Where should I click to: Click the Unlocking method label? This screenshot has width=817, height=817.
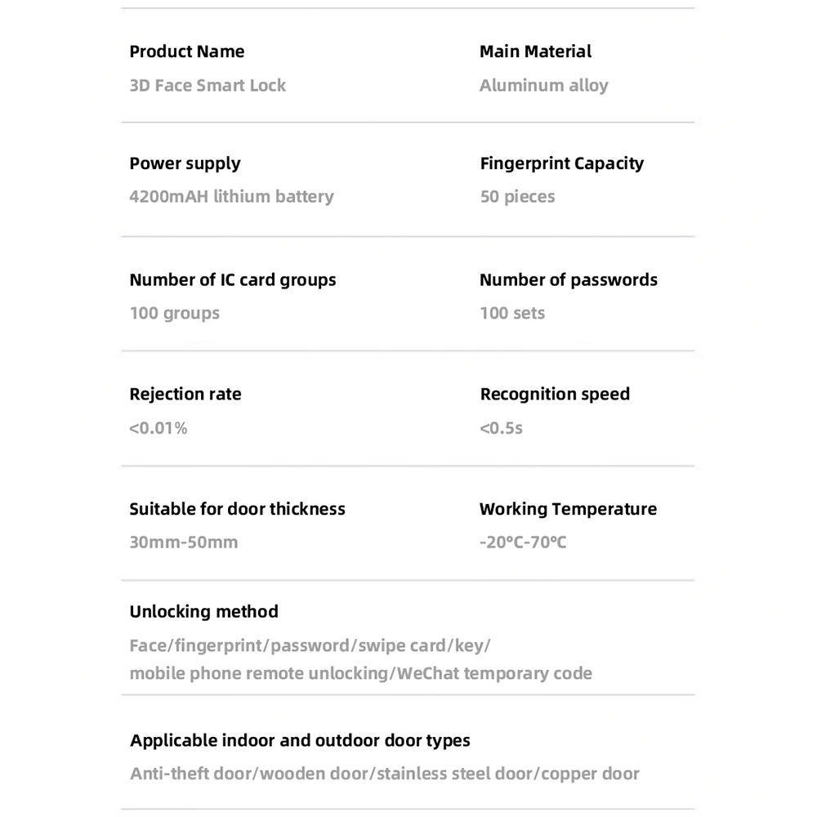pyautogui.click(x=203, y=612)
